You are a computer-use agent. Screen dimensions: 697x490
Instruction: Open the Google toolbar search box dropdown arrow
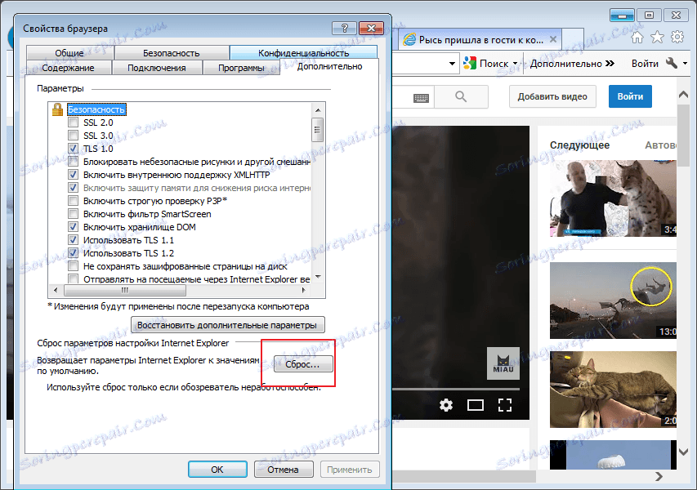point(452,64)
